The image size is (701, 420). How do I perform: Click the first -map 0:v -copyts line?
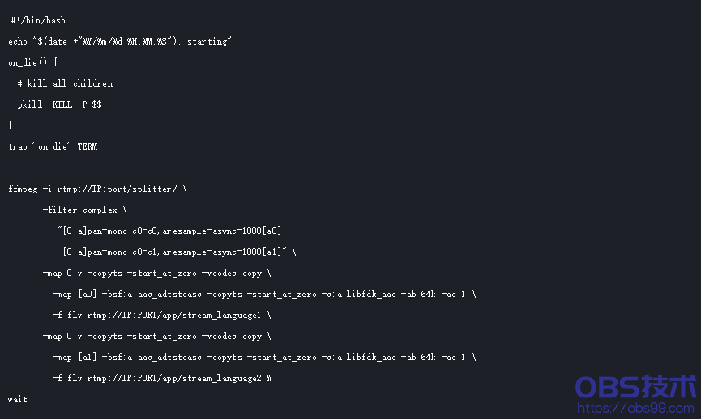click(157, 274)
